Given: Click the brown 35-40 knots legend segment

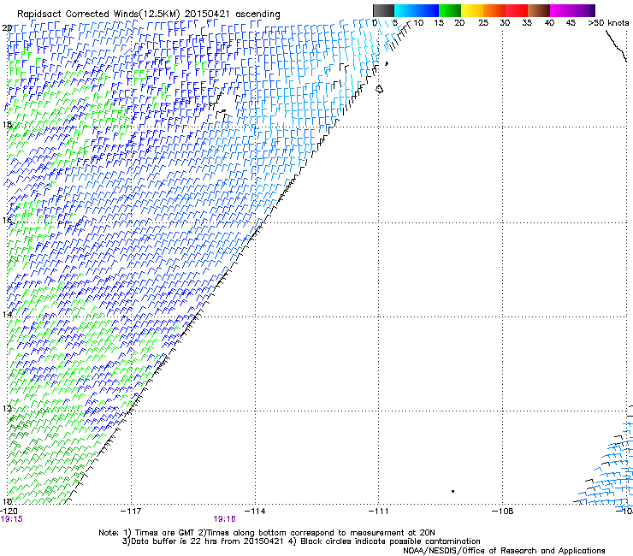Looking at the screenshot, I should [539, 10].
